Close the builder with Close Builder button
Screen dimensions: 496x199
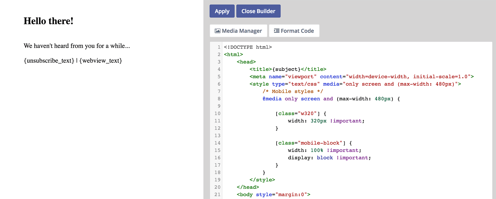(x=258, y=11)
